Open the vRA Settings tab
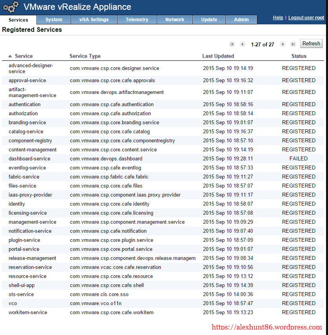 [x=94, y=20]
